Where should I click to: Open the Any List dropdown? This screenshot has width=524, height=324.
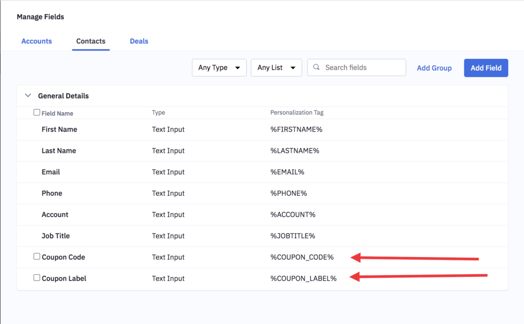(x=276, y=67)
